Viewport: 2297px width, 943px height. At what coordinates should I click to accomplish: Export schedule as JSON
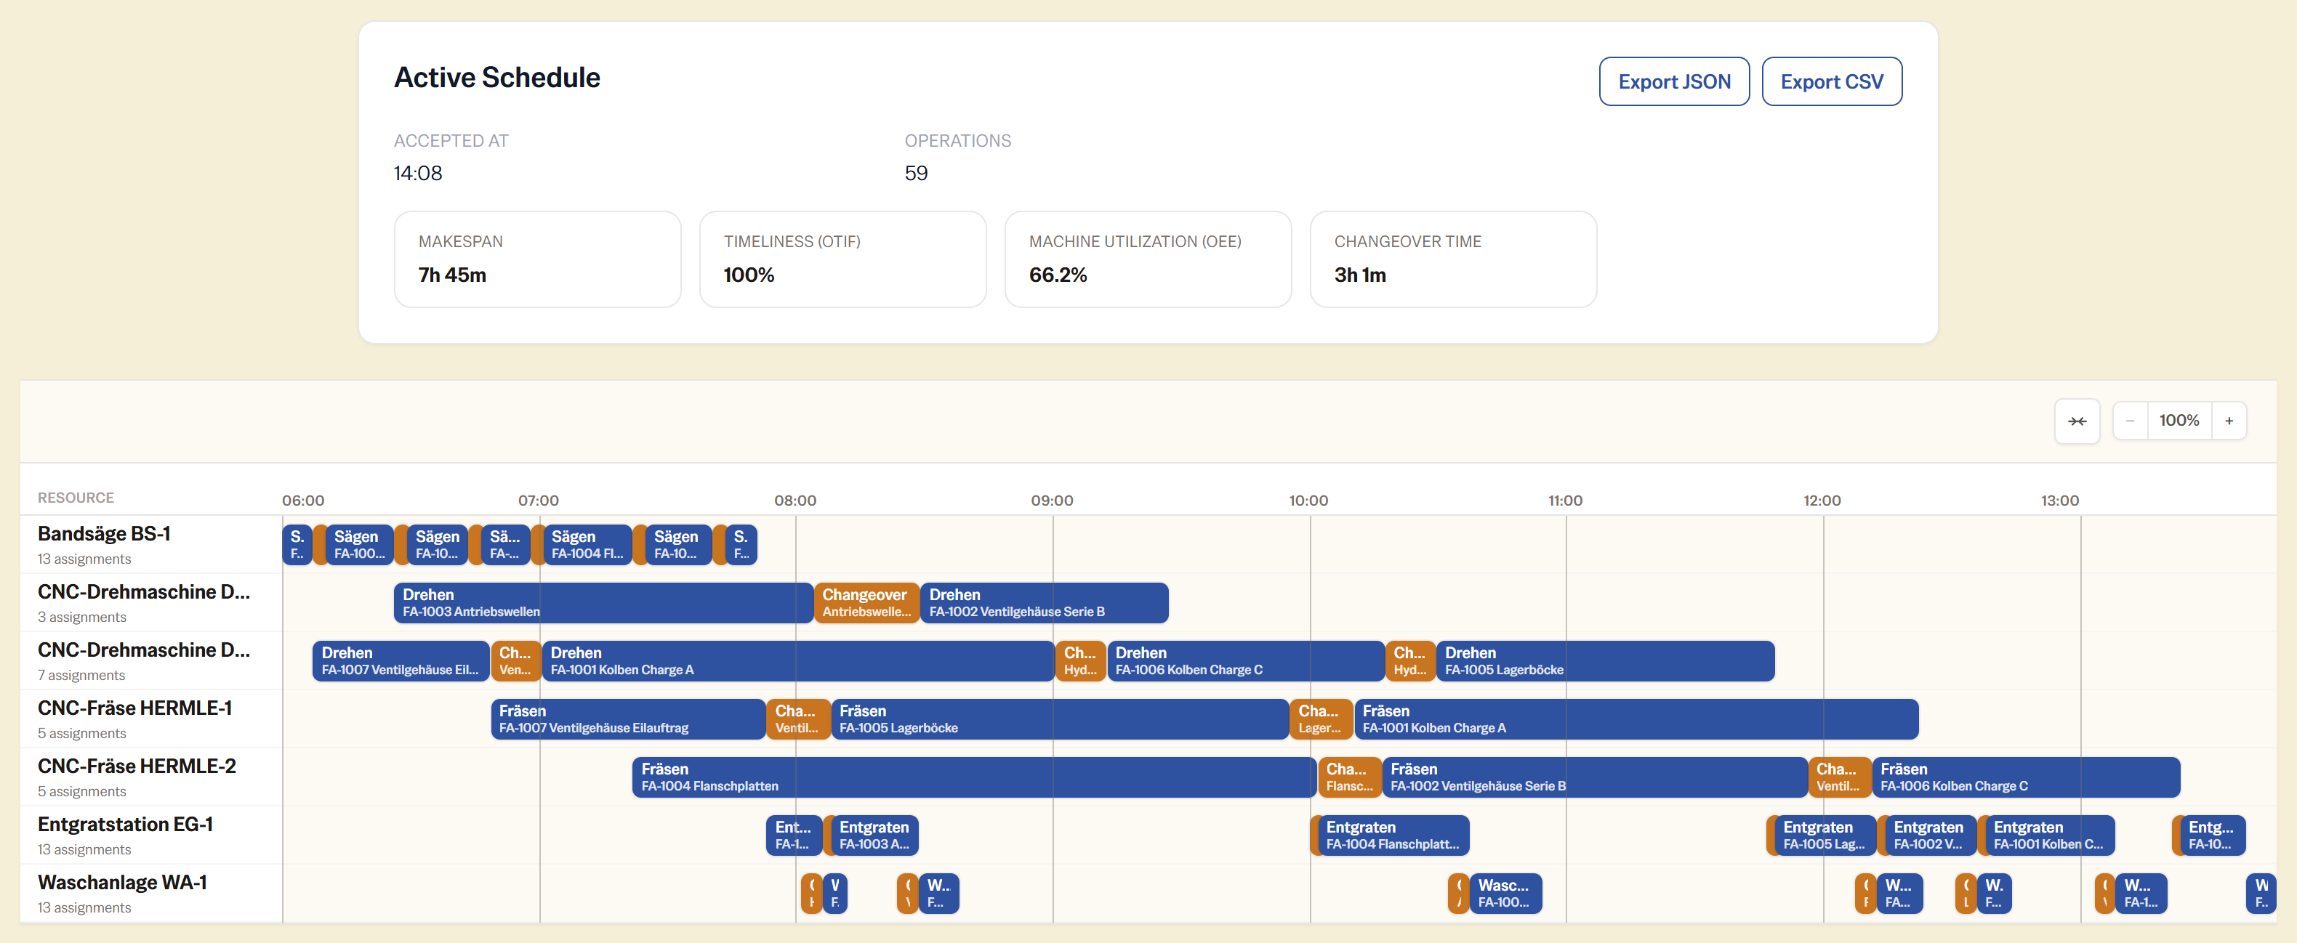coord(1674,81)
